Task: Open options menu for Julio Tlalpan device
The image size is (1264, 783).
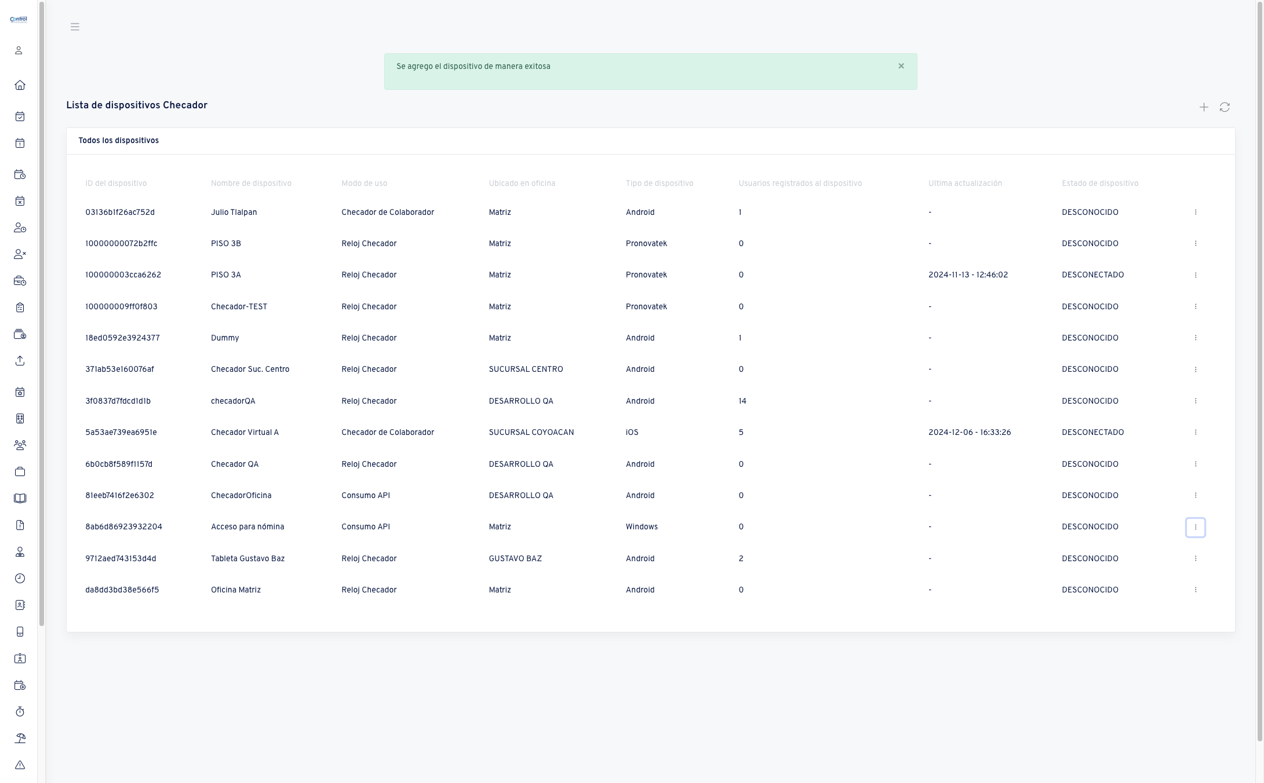Action: 1196,213
